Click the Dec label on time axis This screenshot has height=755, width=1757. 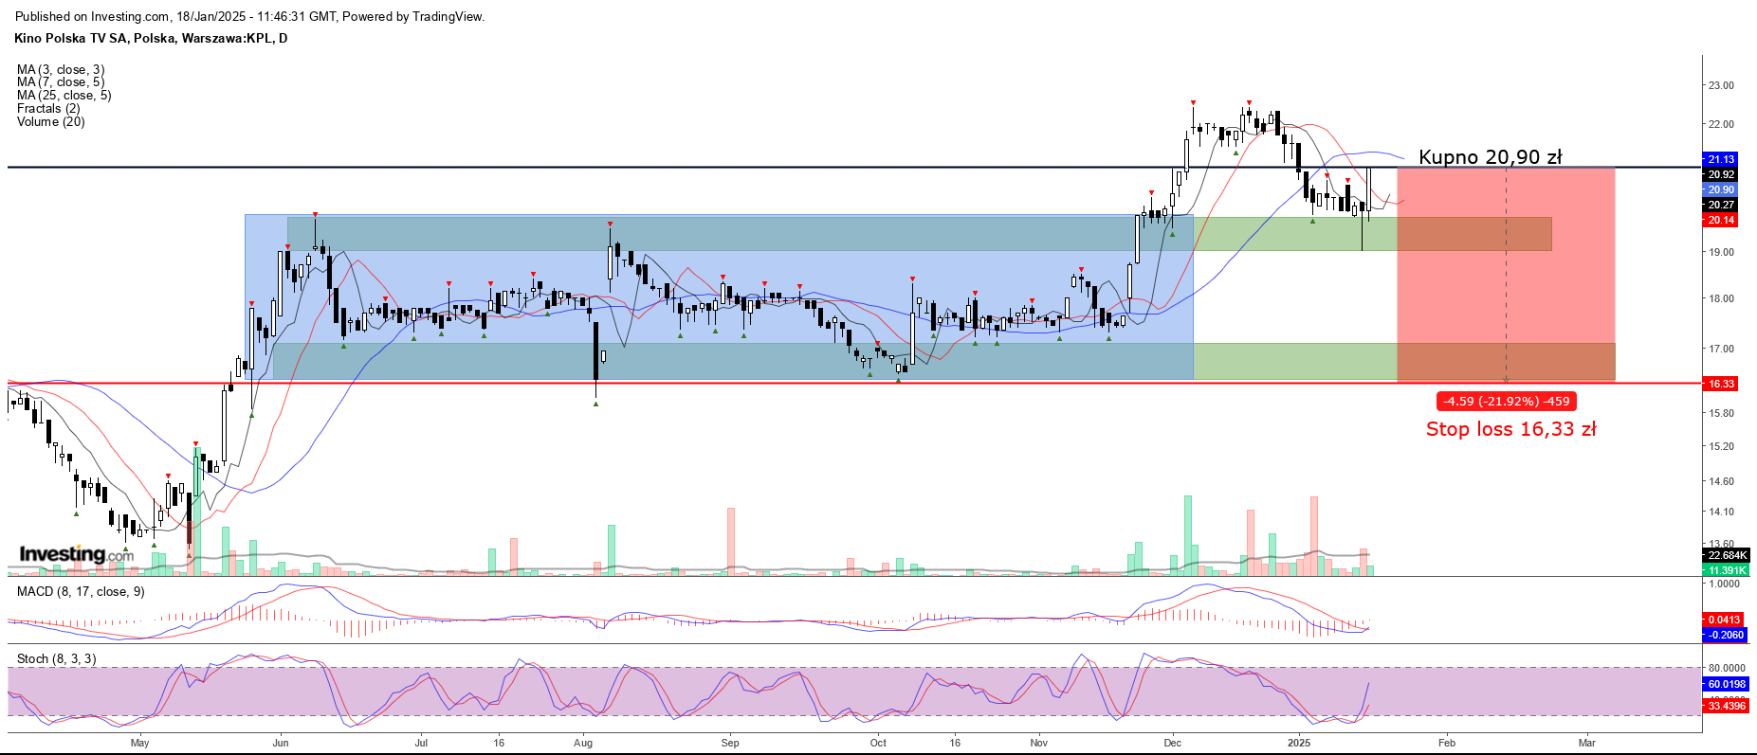click(x=1173, y=743)
